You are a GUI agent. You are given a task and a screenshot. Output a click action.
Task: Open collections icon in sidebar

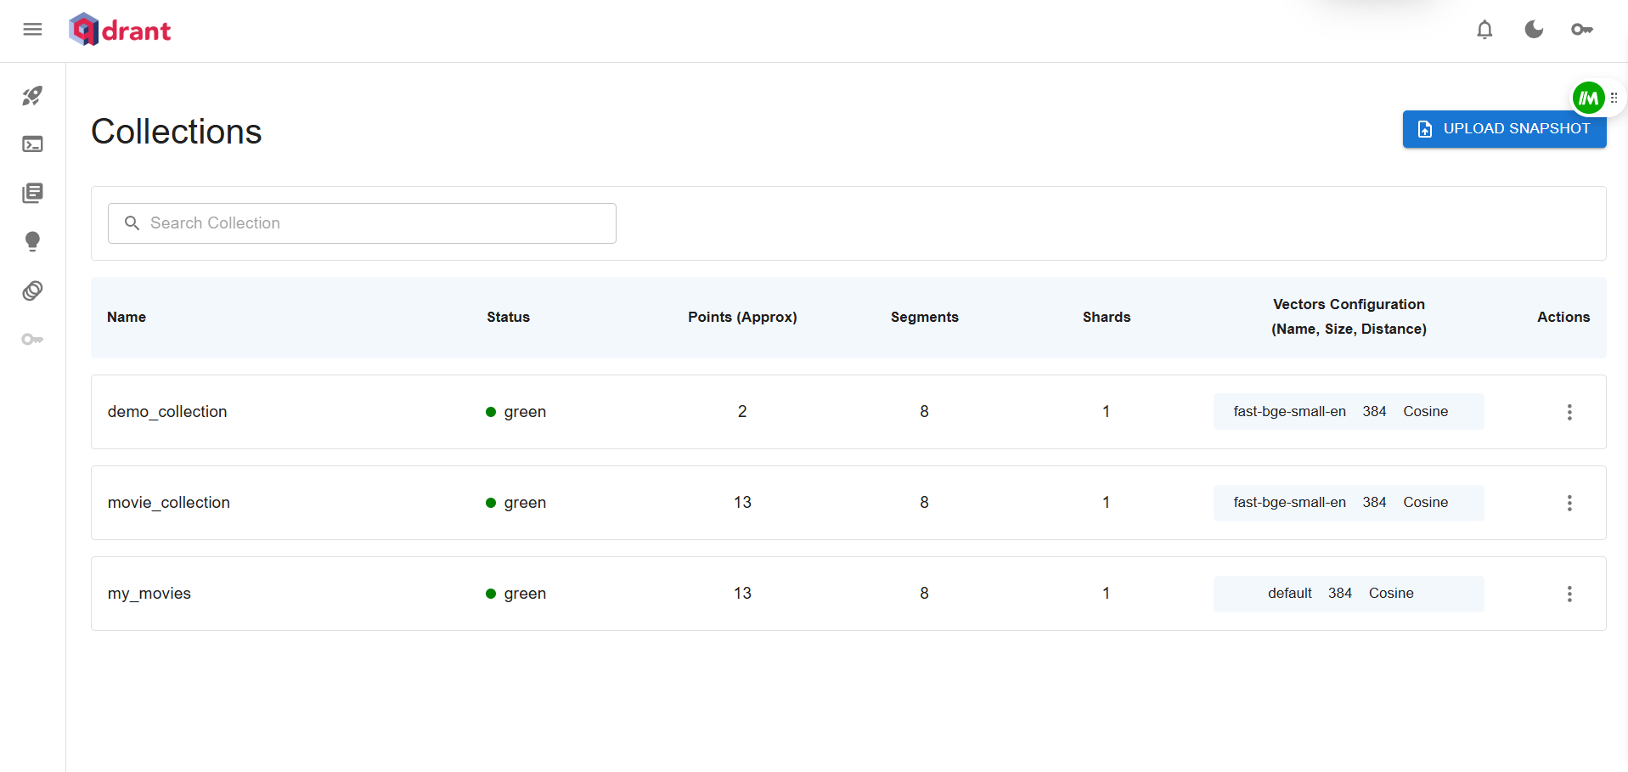pos(32,193)
